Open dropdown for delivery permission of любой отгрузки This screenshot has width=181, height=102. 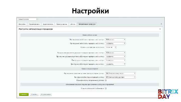(115, 57)
